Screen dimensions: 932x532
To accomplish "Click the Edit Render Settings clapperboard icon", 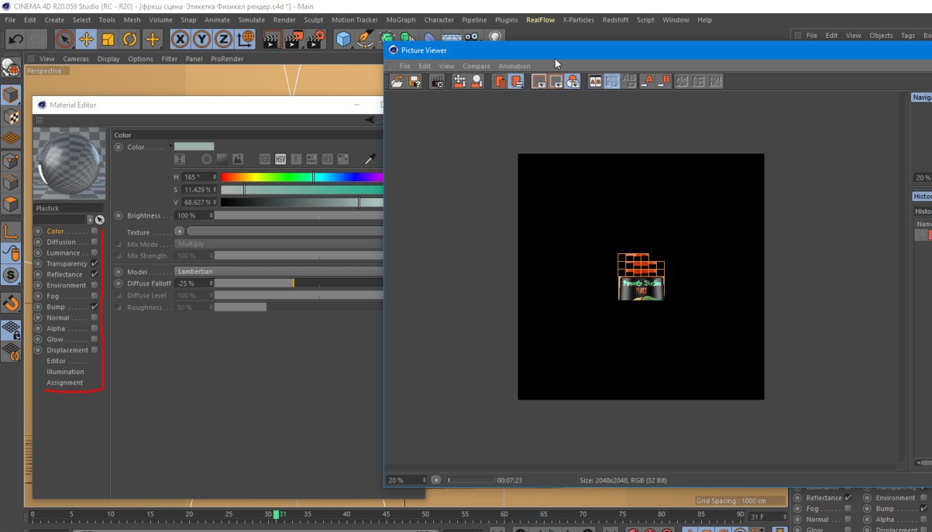I will tap(315, 39).
